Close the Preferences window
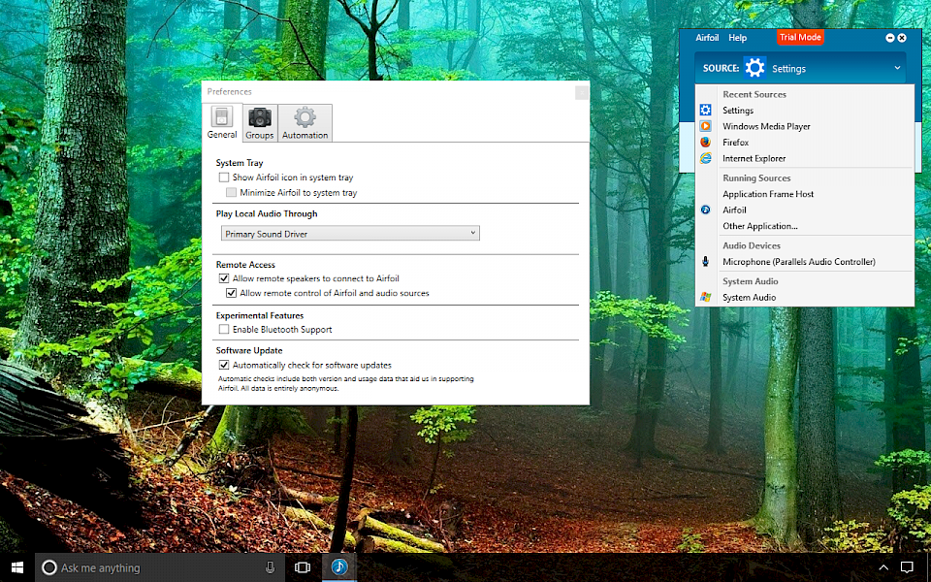931x582 pixels. tap(582, 92)
